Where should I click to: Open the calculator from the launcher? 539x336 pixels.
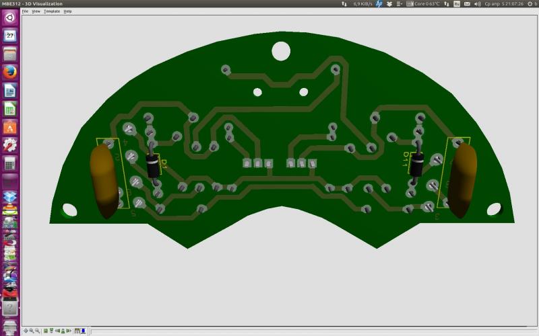click(x=10, y=163)
